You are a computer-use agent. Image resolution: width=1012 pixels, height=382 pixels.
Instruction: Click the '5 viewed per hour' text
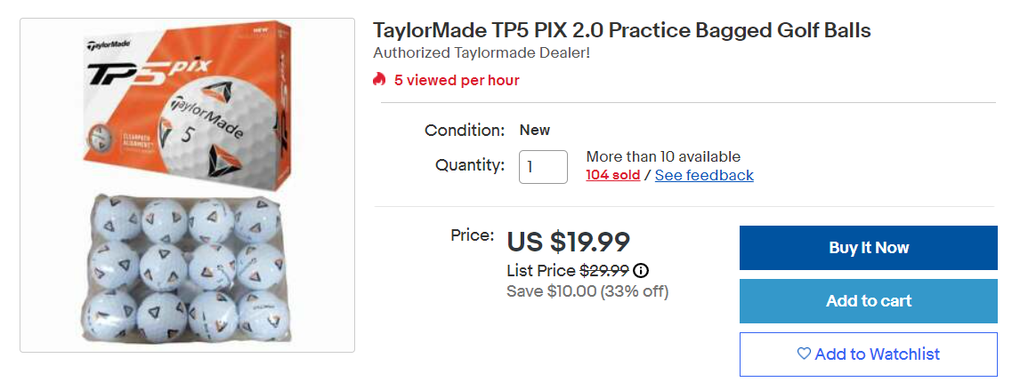tap(457, 80)
